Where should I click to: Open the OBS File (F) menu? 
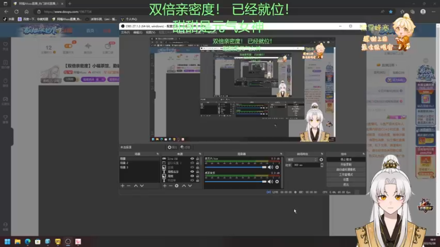click(125, 32)
